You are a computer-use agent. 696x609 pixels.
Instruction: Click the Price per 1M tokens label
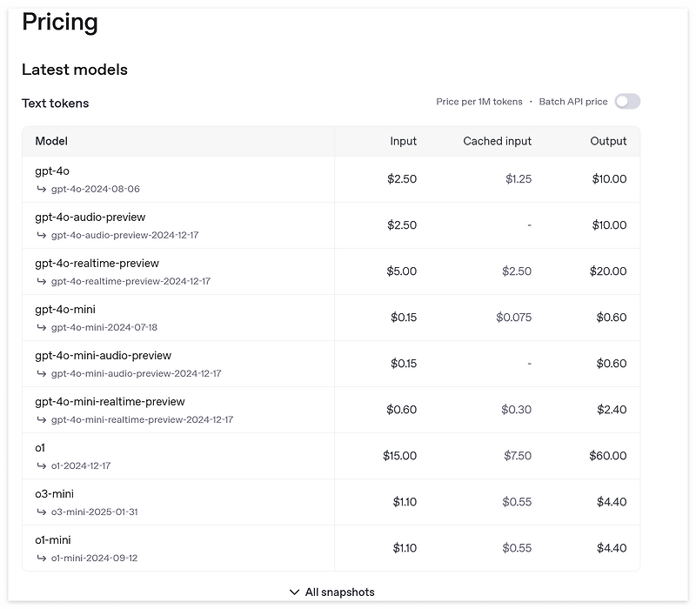click(479, 102)
